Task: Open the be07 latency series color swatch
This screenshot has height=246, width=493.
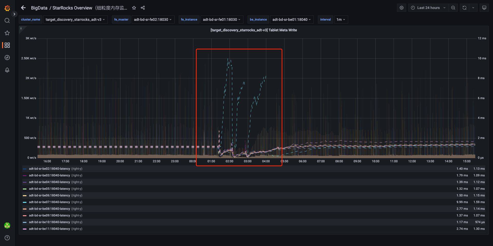Action: tap(25, 202)
